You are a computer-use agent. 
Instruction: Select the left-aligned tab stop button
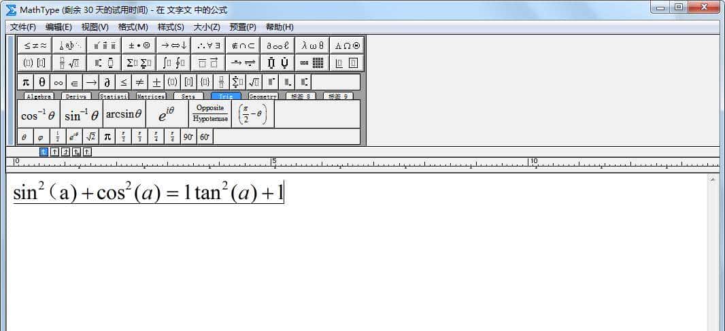pos(44,152)
